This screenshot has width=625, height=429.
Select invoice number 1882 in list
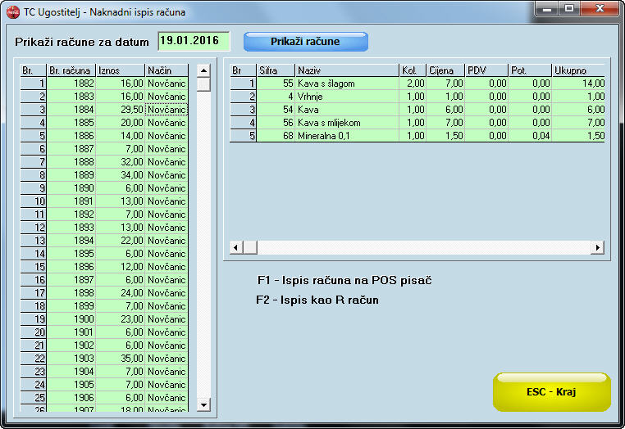[71, 84]
